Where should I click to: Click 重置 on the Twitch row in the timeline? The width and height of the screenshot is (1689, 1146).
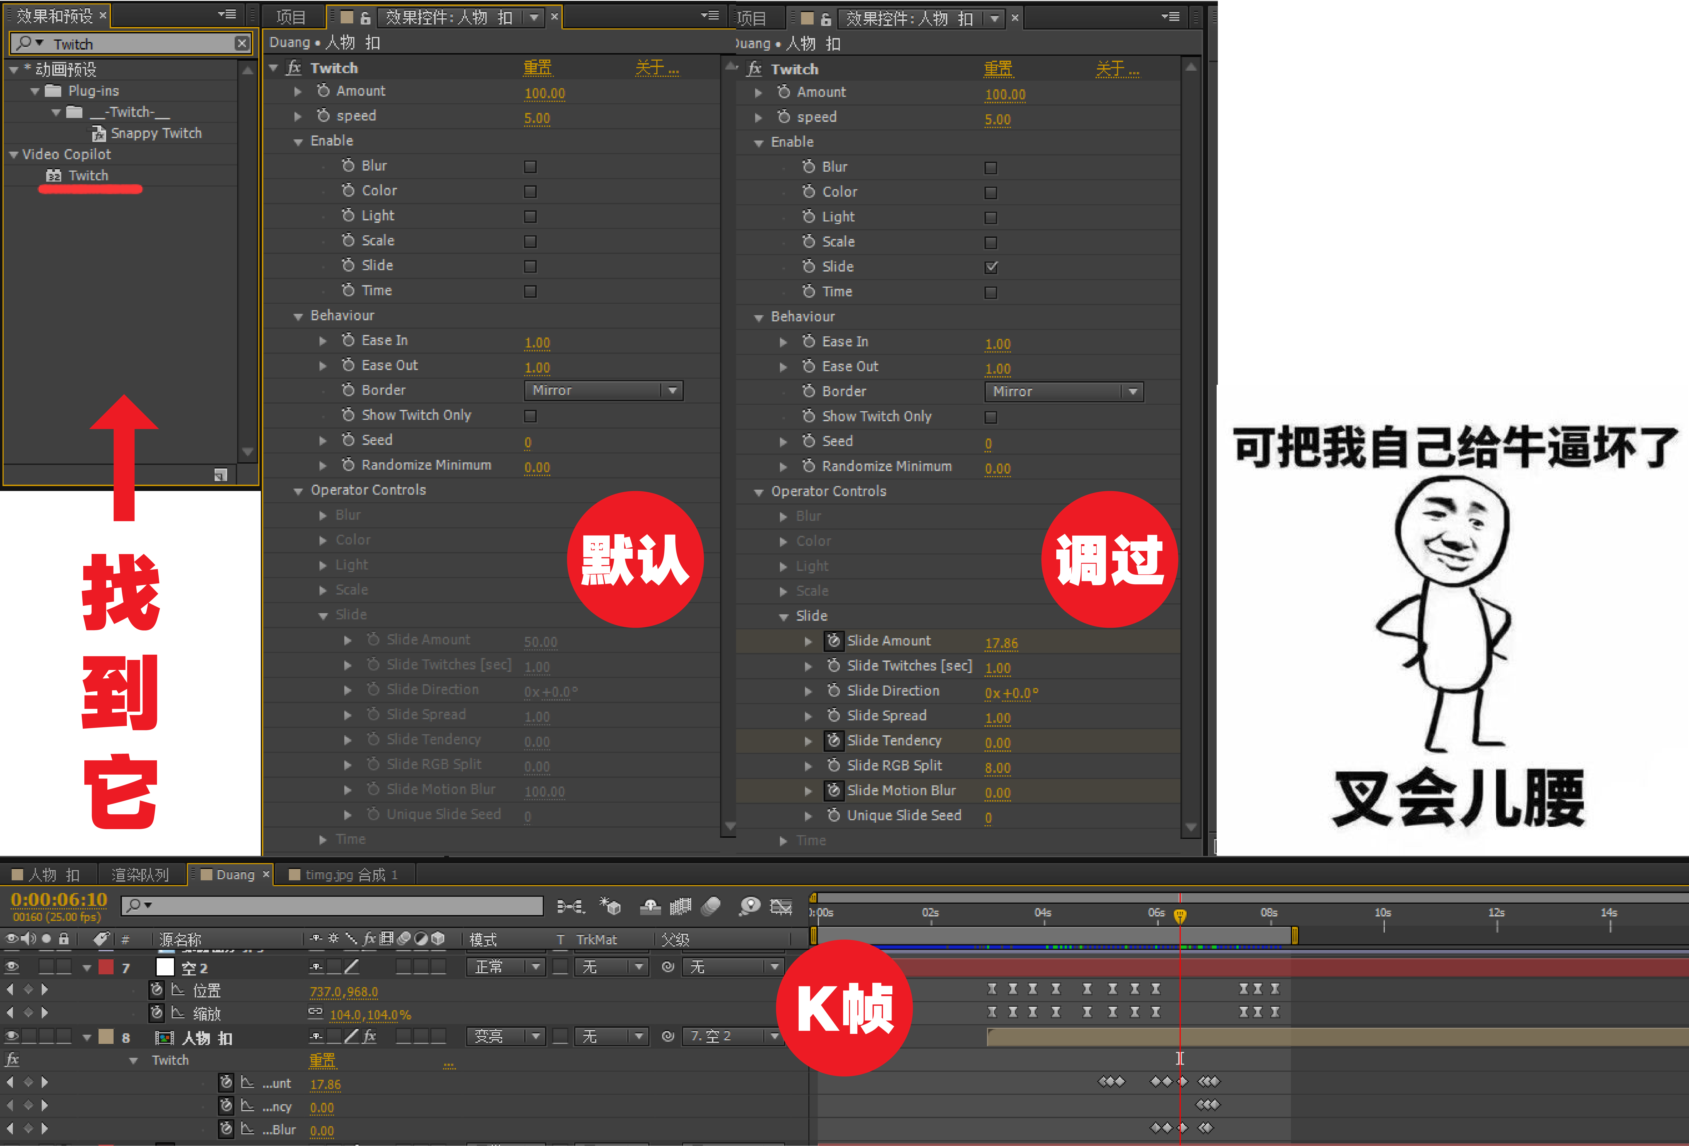pos(323,1060)
